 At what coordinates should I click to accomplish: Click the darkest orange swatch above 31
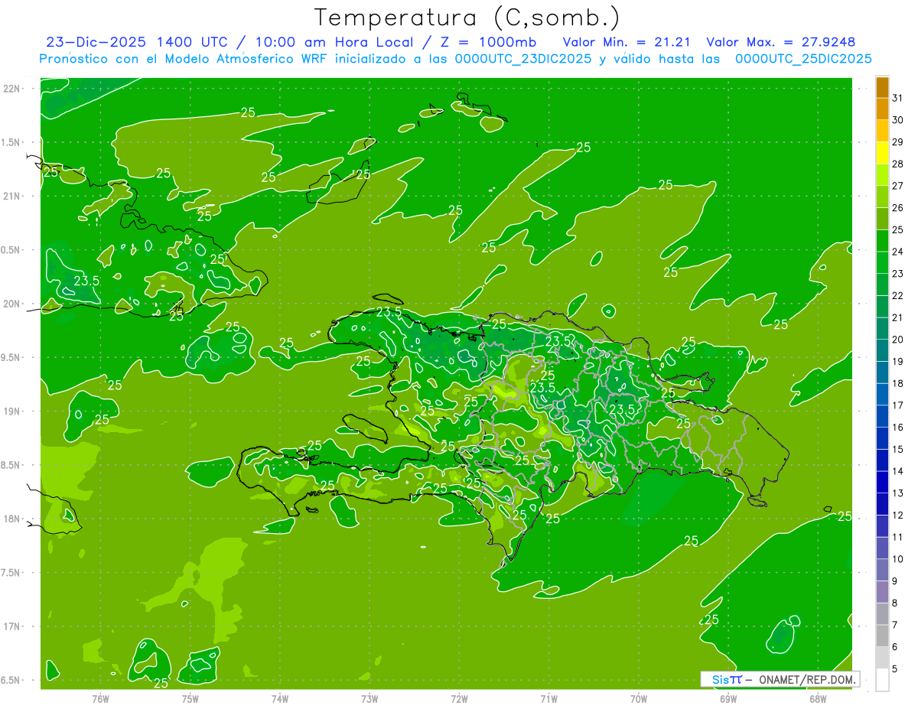click(x=882, y=87)
